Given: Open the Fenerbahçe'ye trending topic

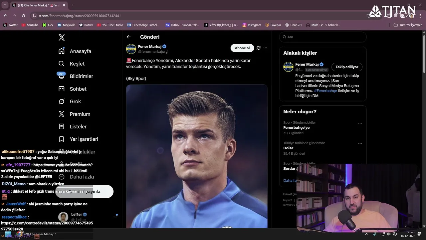Looking at the screenshot, I should coord(297,128).
